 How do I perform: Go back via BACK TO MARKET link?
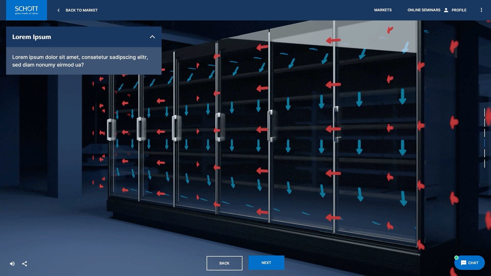coord(82,10)
